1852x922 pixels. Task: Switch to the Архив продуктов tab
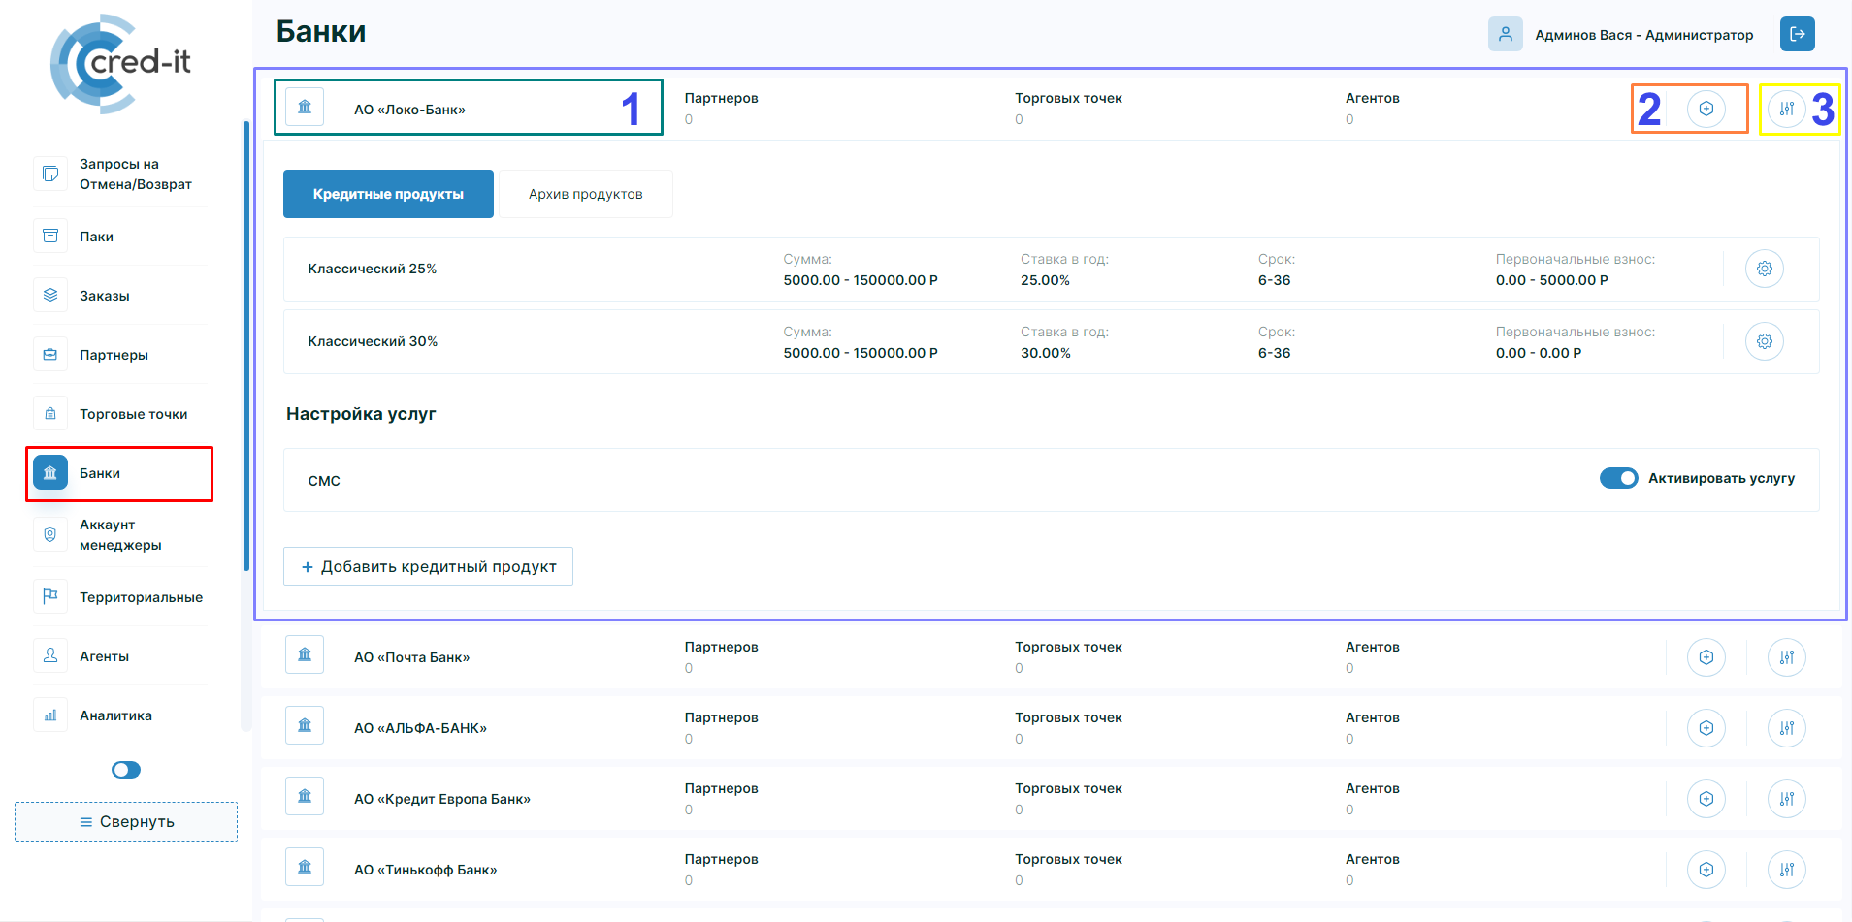click(585, 194)
